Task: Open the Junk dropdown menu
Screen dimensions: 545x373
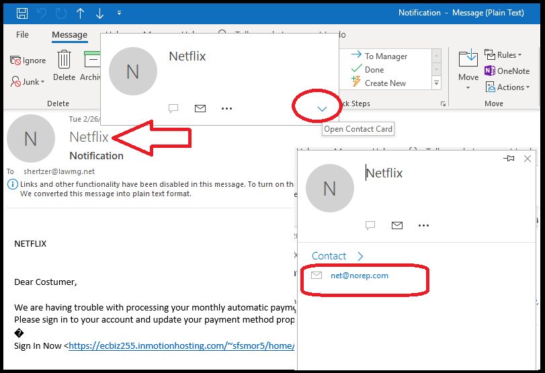Action: coord(28,82)
